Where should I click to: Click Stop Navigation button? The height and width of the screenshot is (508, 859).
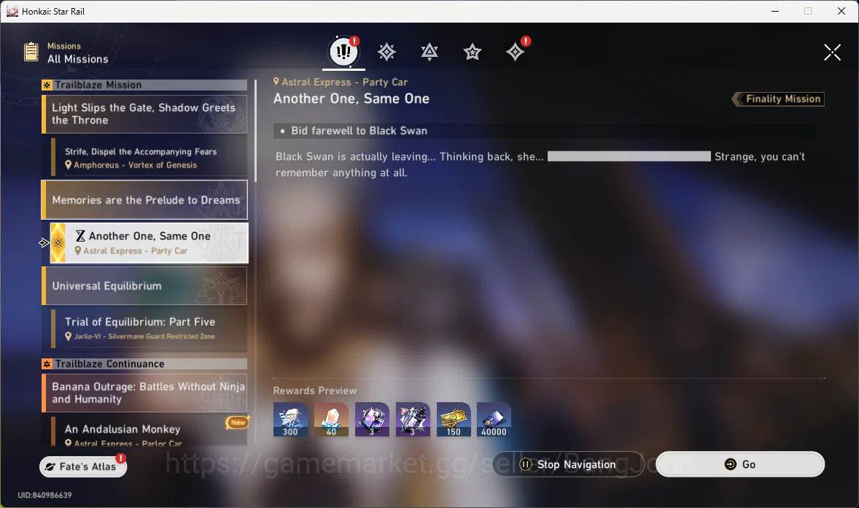(x=568, y=464)
